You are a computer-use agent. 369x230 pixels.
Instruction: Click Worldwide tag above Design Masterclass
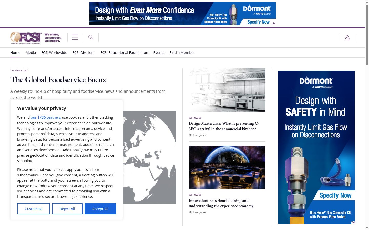195,118
